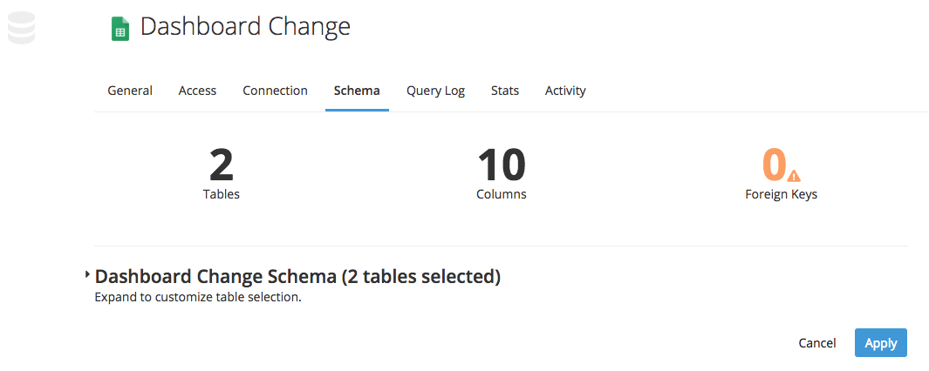Switch to the Access tab
Image resolution: width=929 pixels, height=371 pixels.
(197, 91)
